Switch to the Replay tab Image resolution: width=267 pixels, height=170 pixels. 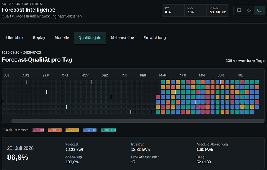(39, 38)
